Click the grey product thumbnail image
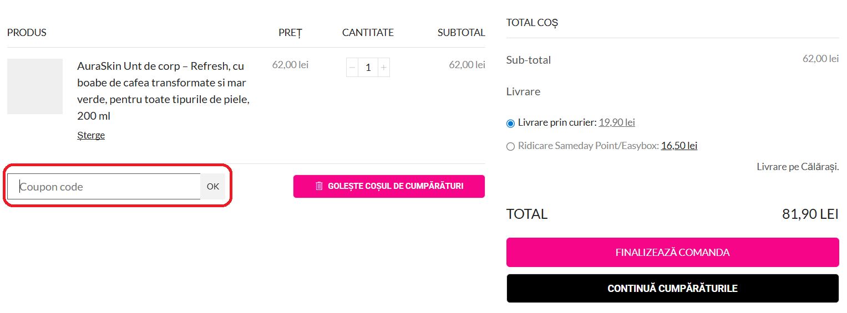Image resolution: width=847 pixels, height=313 pixels. pos(35,86)
